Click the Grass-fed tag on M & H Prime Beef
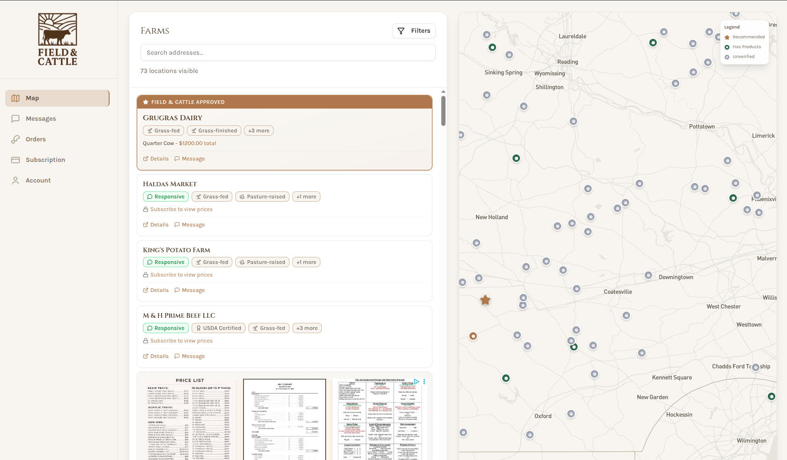The height and width of the screenshot is (460, 787). 269,328
